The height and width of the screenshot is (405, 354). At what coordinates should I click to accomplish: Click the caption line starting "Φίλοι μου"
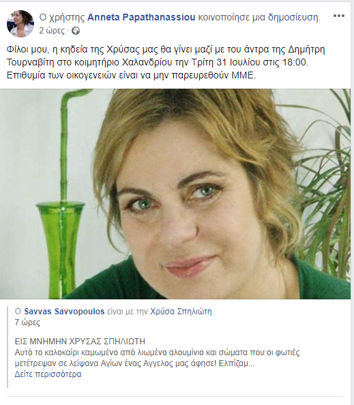pyautogui.click(x=166, y=49)
